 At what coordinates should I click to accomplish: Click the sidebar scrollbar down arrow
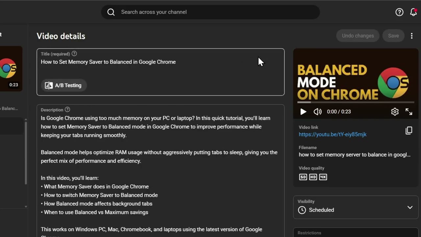(26, 207)
